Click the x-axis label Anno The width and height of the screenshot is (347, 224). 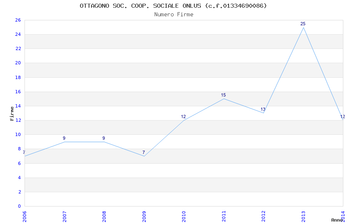point(337,220)
